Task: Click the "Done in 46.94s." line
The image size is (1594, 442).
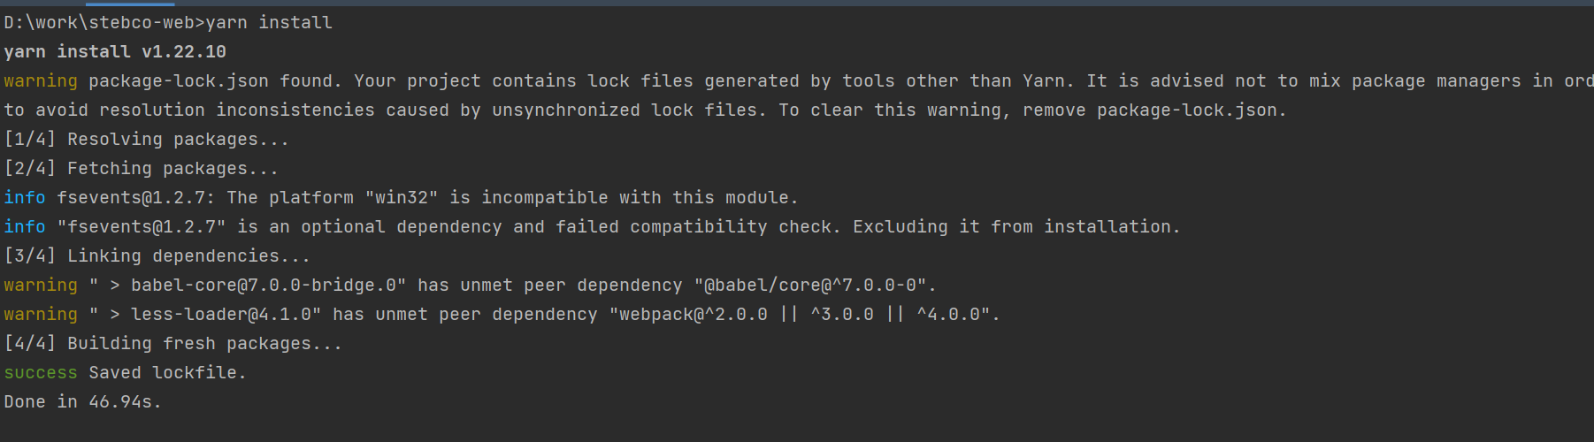Action: 83,401
